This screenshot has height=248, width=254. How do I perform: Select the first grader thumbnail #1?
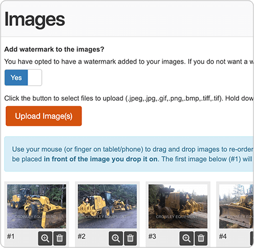[36, 206]
